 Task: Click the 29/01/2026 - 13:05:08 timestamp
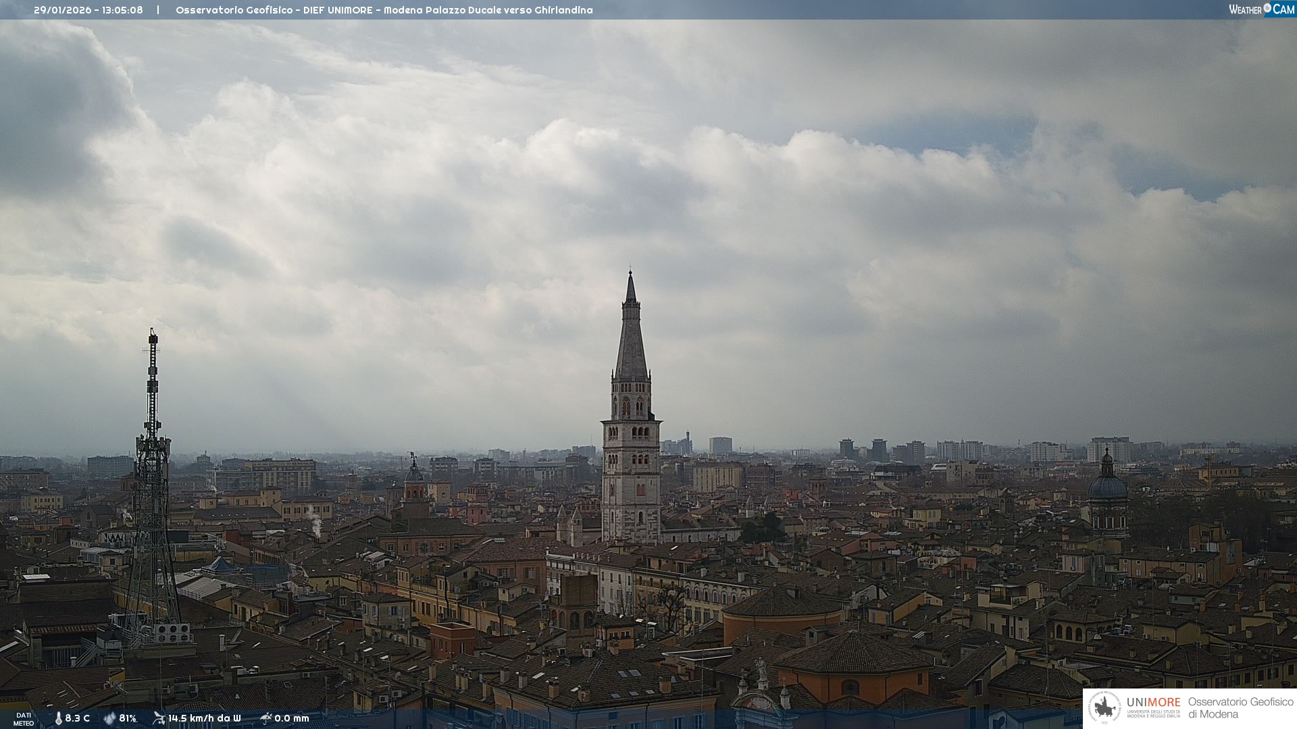click(x=88, y=10)
